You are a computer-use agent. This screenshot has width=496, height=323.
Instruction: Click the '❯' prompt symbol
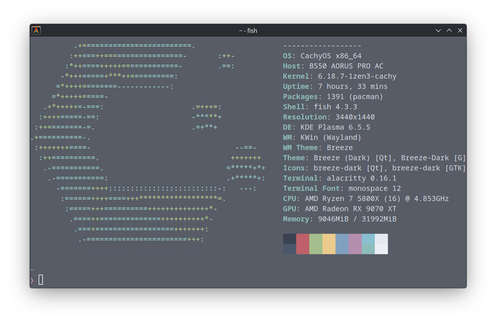[32, 280]
